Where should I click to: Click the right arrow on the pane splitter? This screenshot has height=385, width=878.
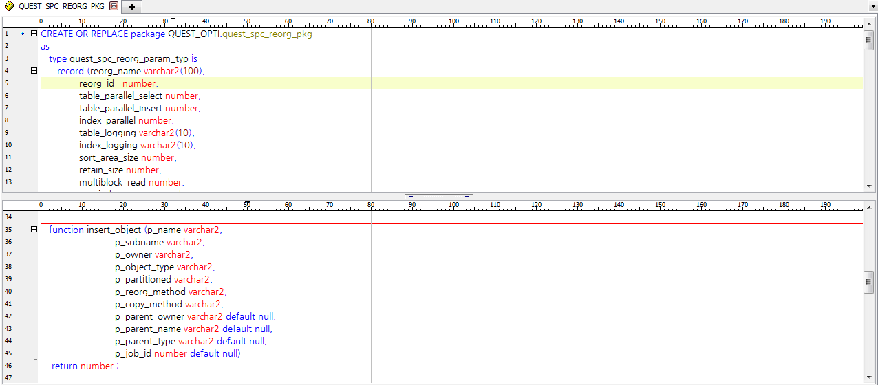tap(467, 197)
